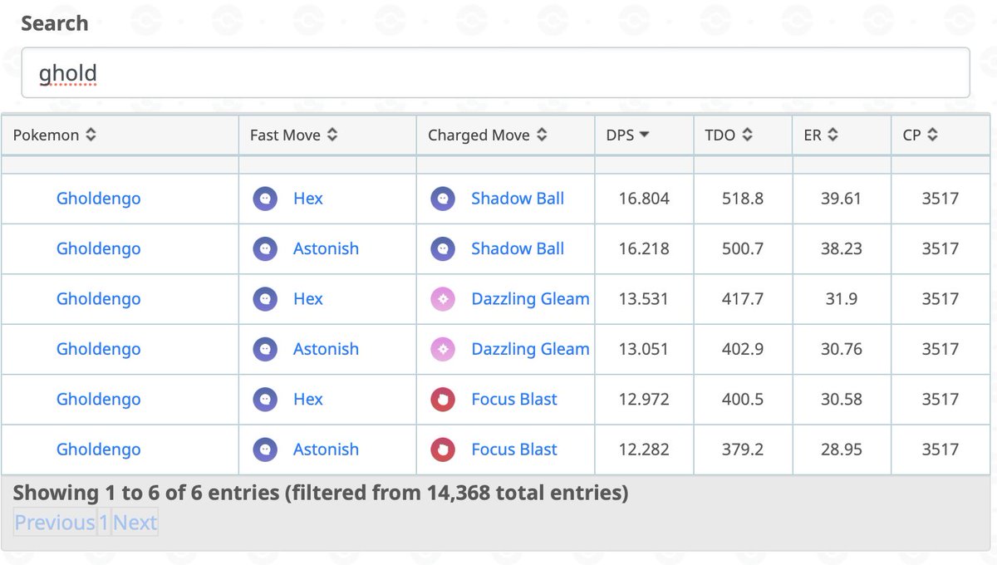Click ghost icon beside Shadow Ball in the 518.8 TDO row
The height and width of the screenshot is (565, 997).
tap(443, 199)
